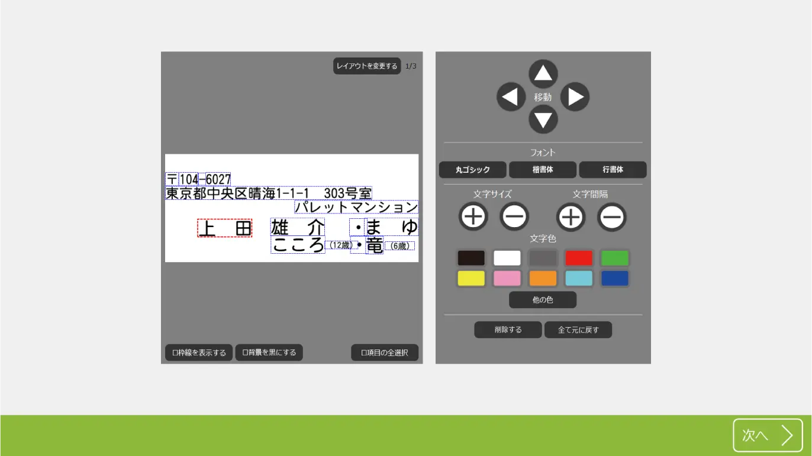Click the move right arrow button
Image resolution: width=812 pixels, height=456 pixels.
tap(575, 97)
